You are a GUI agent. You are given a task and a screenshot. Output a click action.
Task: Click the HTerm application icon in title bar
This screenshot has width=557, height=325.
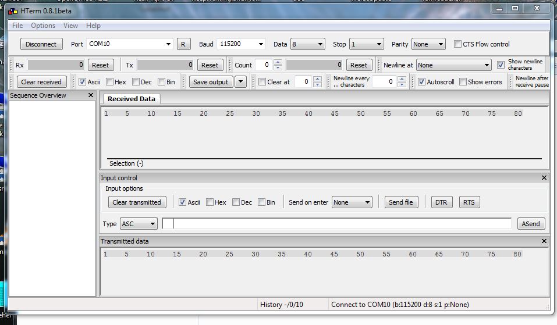pyautogui.click(x=13, y=11)
